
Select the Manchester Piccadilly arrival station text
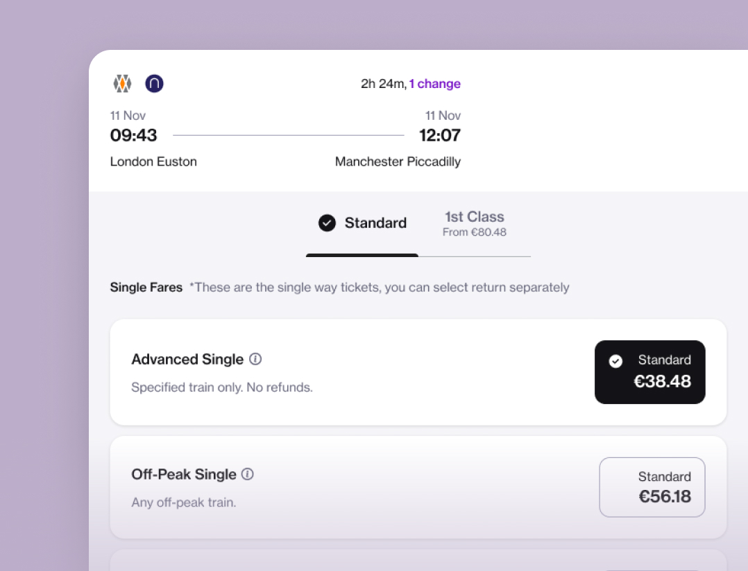(398, 161)
